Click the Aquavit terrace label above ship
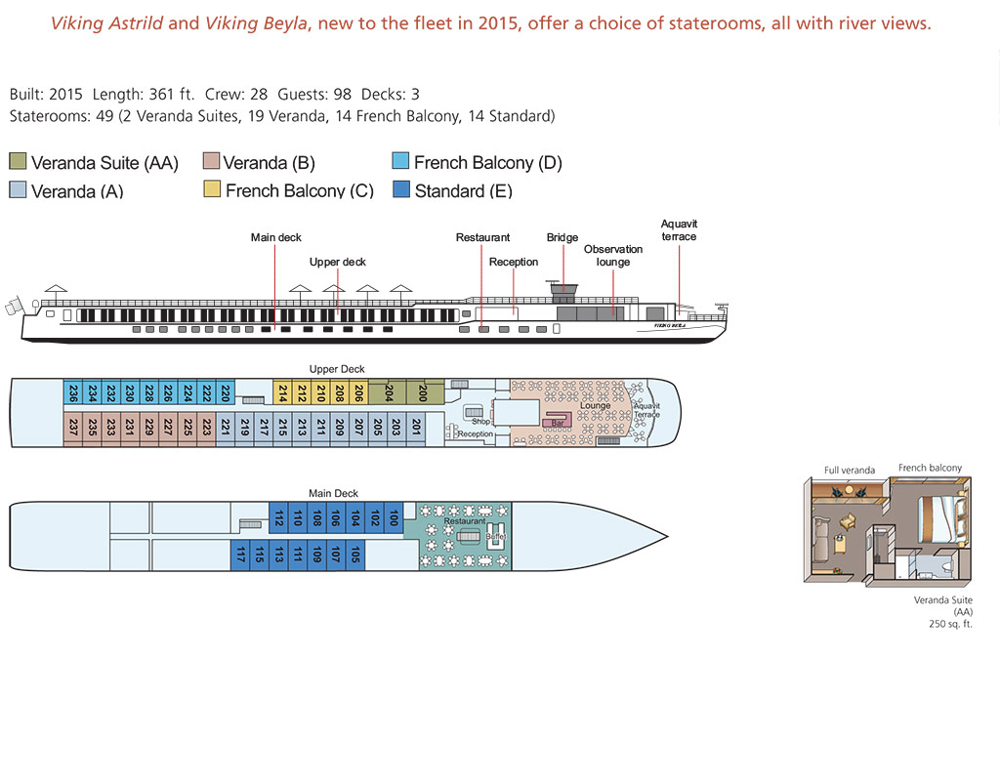The height and width of the screenshot is (781, 1000). 679,230
